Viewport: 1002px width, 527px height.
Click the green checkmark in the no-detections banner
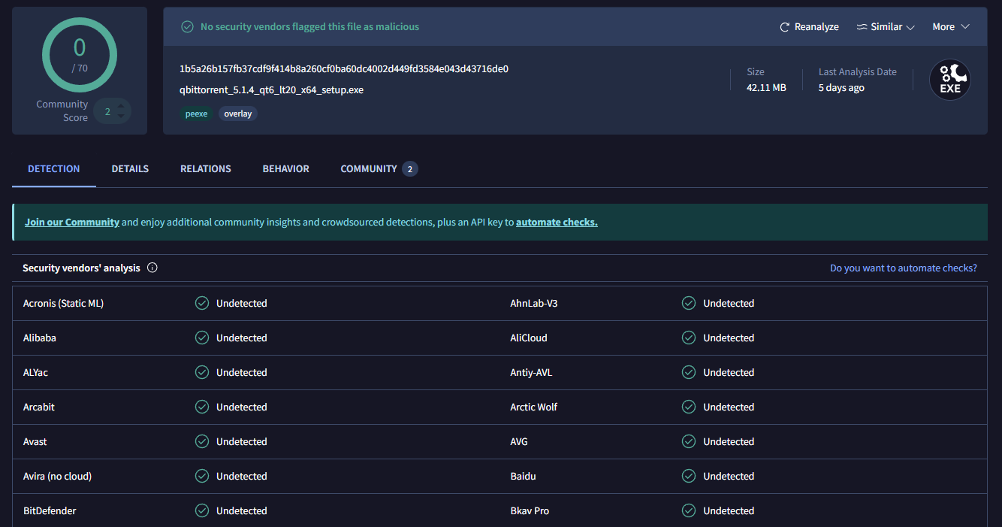point(187,27)
